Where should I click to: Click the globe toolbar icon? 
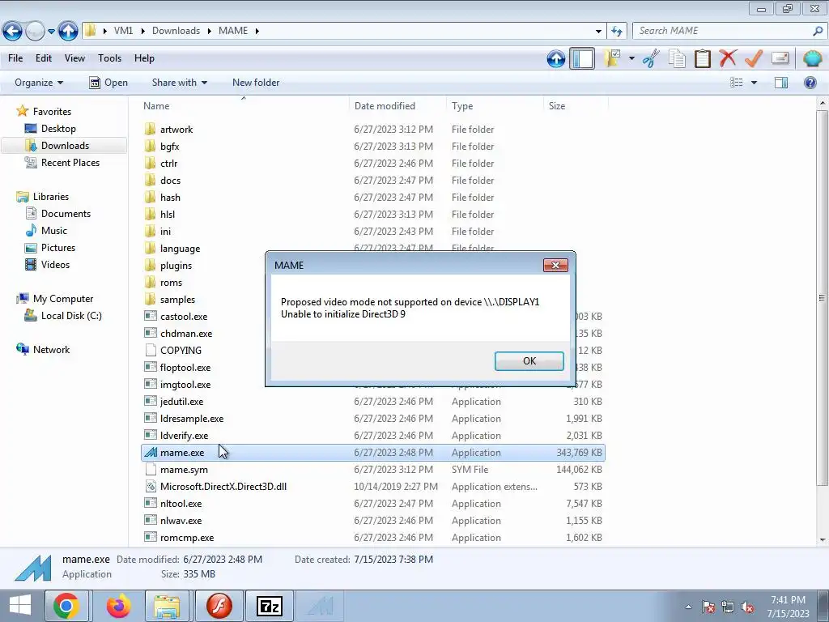(x=812, y=58)
